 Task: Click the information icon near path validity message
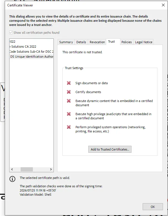pyautogui.click(x=12, y=179)
